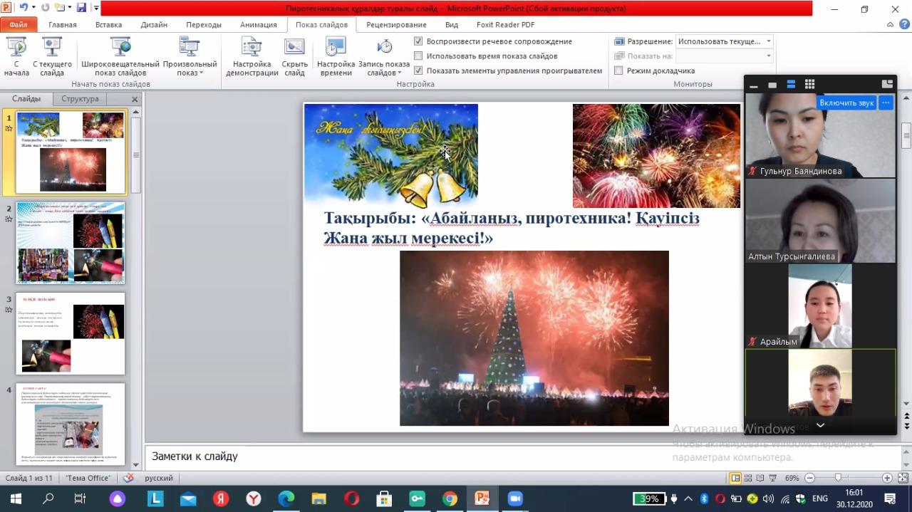912x512 pixels.
Task: Enable 'Режим докладчика' checkbox
Action: [618, 70]
